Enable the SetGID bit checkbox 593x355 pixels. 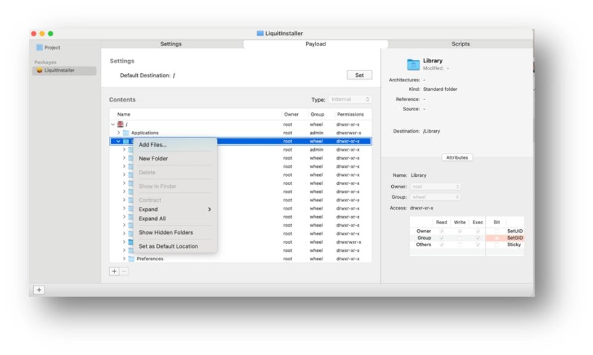[x=496, y=237]
